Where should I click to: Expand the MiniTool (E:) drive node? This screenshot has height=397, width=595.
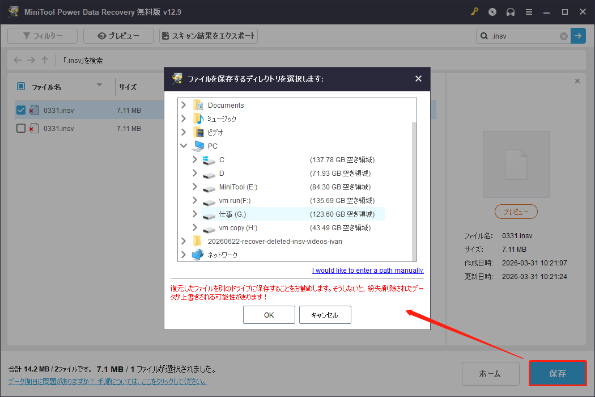[x=195, y=187]
